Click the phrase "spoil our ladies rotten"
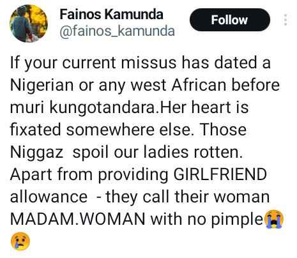This screenshot has height=258, width=297. [x=158, y=153]
